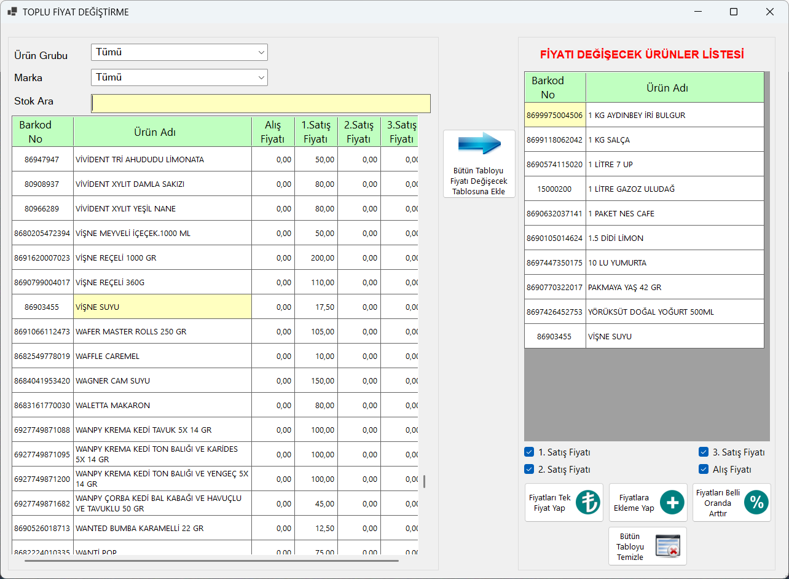Open the Ürün Grubu dropdown
This screenshot has width=789, height=579.
coord(179,52)
